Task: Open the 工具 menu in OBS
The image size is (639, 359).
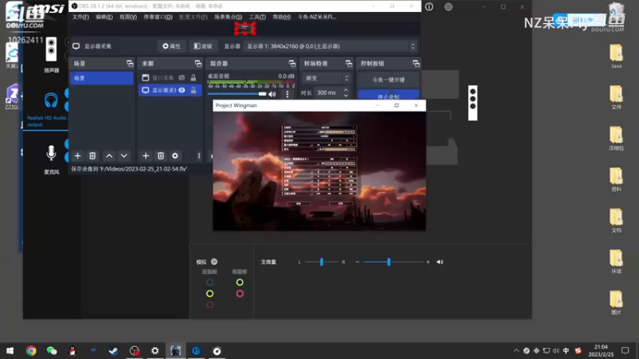Action: 257,17
